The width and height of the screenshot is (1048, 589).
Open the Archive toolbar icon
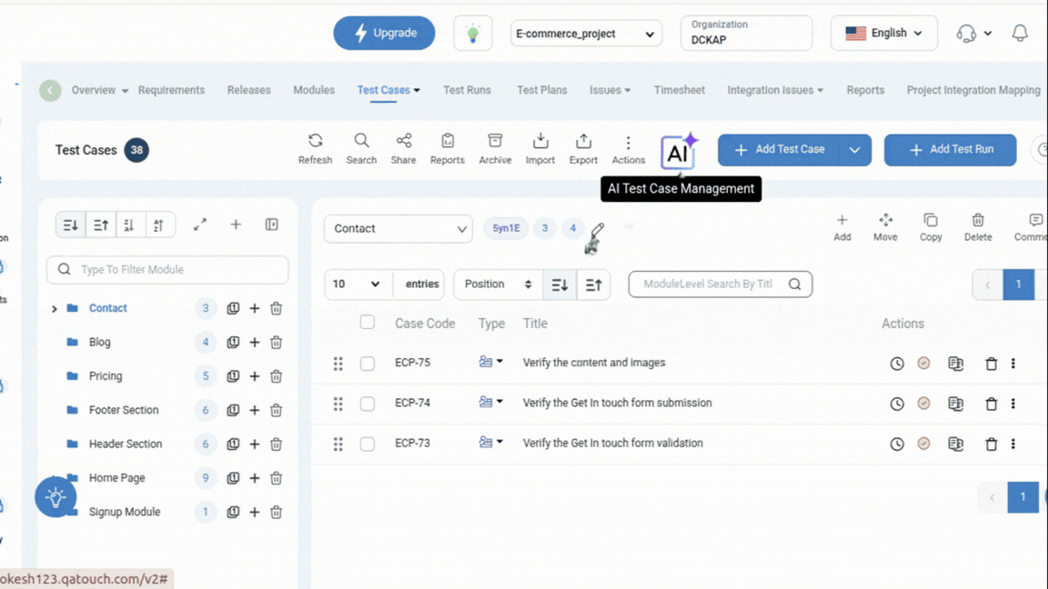495,148
